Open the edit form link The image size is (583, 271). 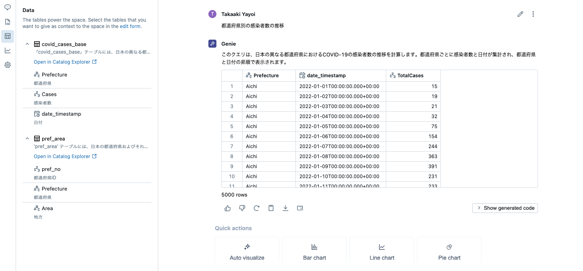tap(130, 26)
